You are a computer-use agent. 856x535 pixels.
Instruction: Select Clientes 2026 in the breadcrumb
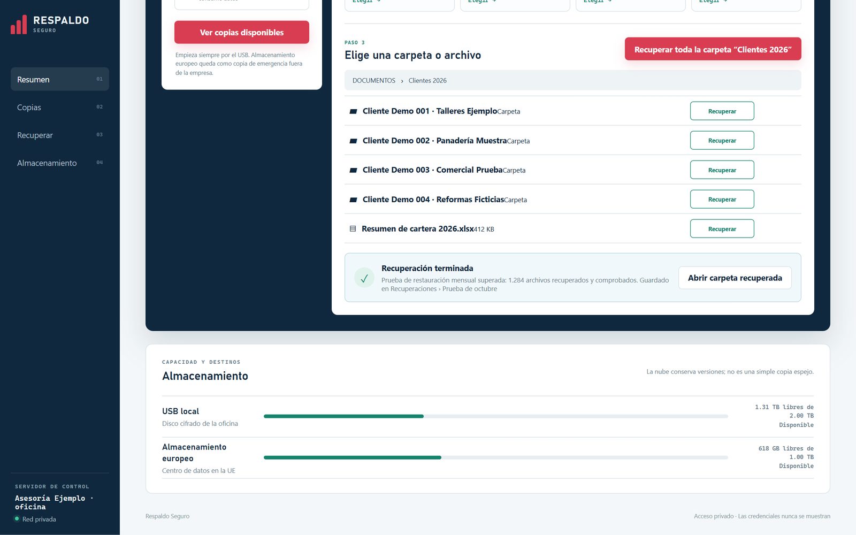coord(427,80)
